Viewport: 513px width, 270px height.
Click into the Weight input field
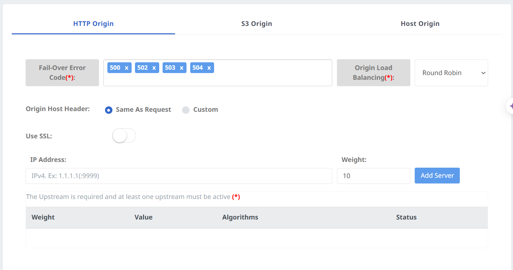(373, 176)
